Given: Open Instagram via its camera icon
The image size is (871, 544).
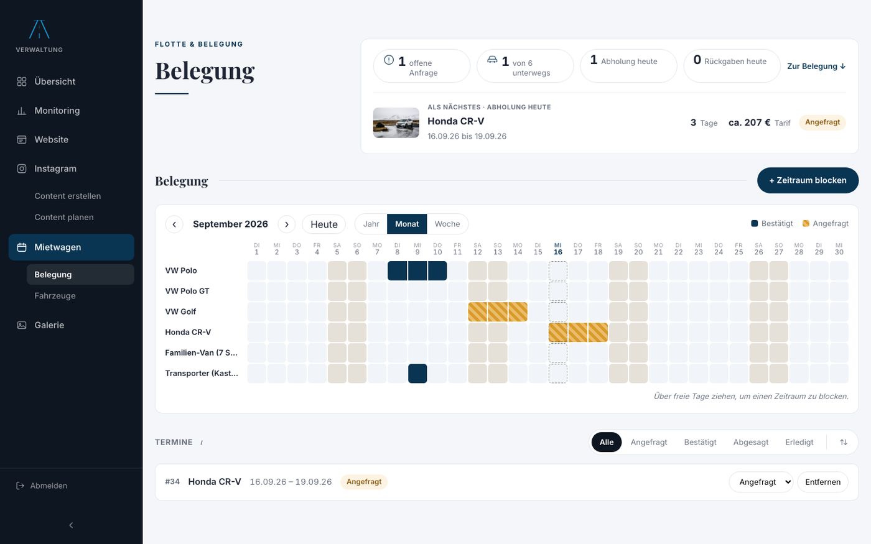Looking at the screenshot, I should [22, 168].
